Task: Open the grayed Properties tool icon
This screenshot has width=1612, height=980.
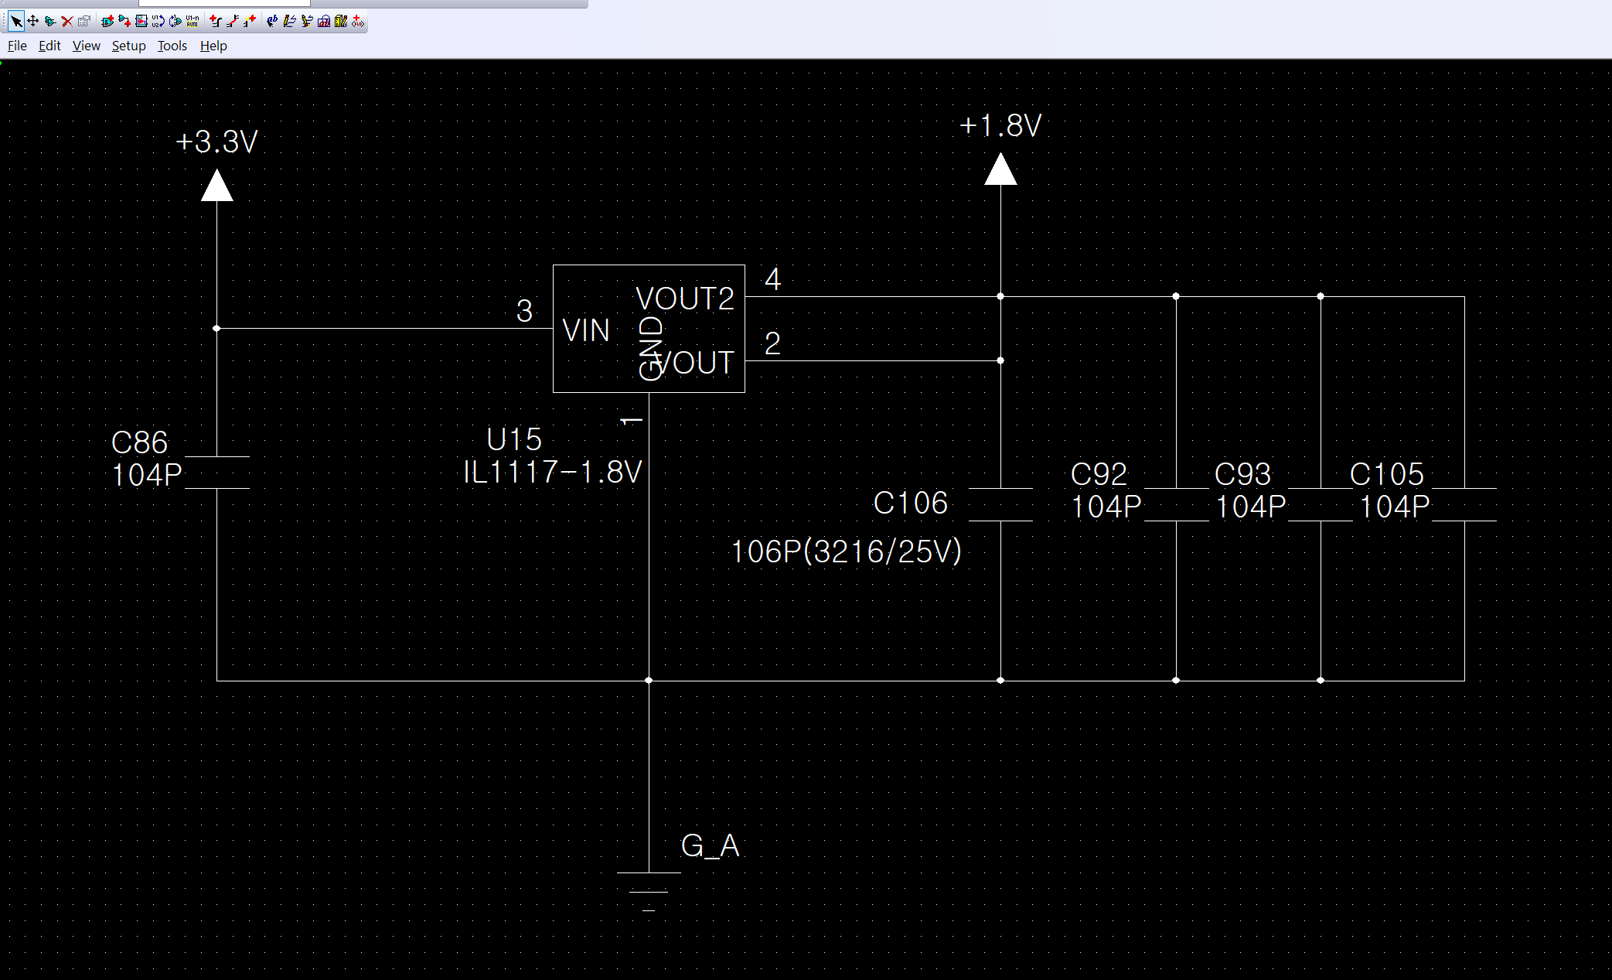Action: coord(84,21)
